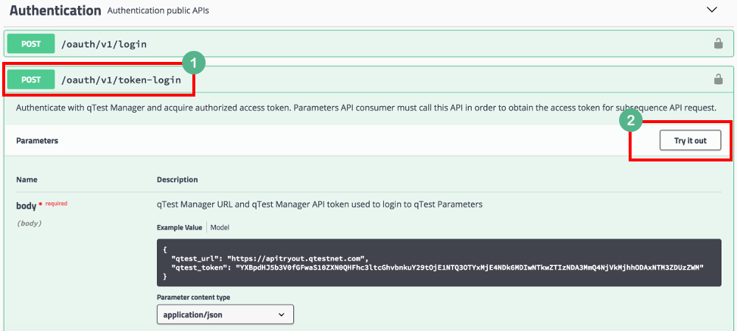This screenshot has width=737, height=331.
Task: Collapse the /oauth/v1/token-login endpoint path
Action: coord(121,80)
